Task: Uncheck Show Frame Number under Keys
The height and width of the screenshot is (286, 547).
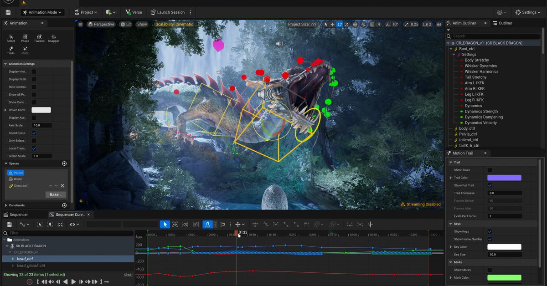Action: (x=490, y=239)
